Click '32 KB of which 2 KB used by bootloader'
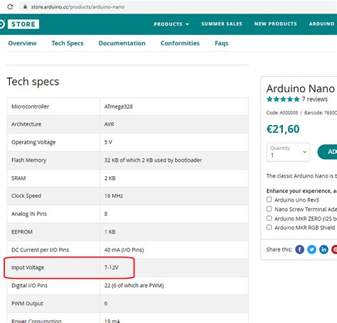Screen dimensions: 337x323 pos(153,160)
